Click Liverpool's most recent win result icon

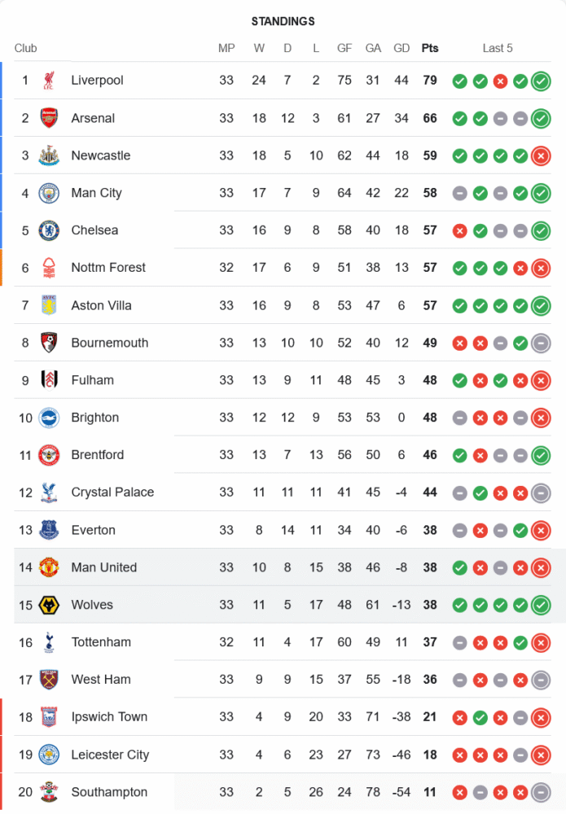click(540, 81)
